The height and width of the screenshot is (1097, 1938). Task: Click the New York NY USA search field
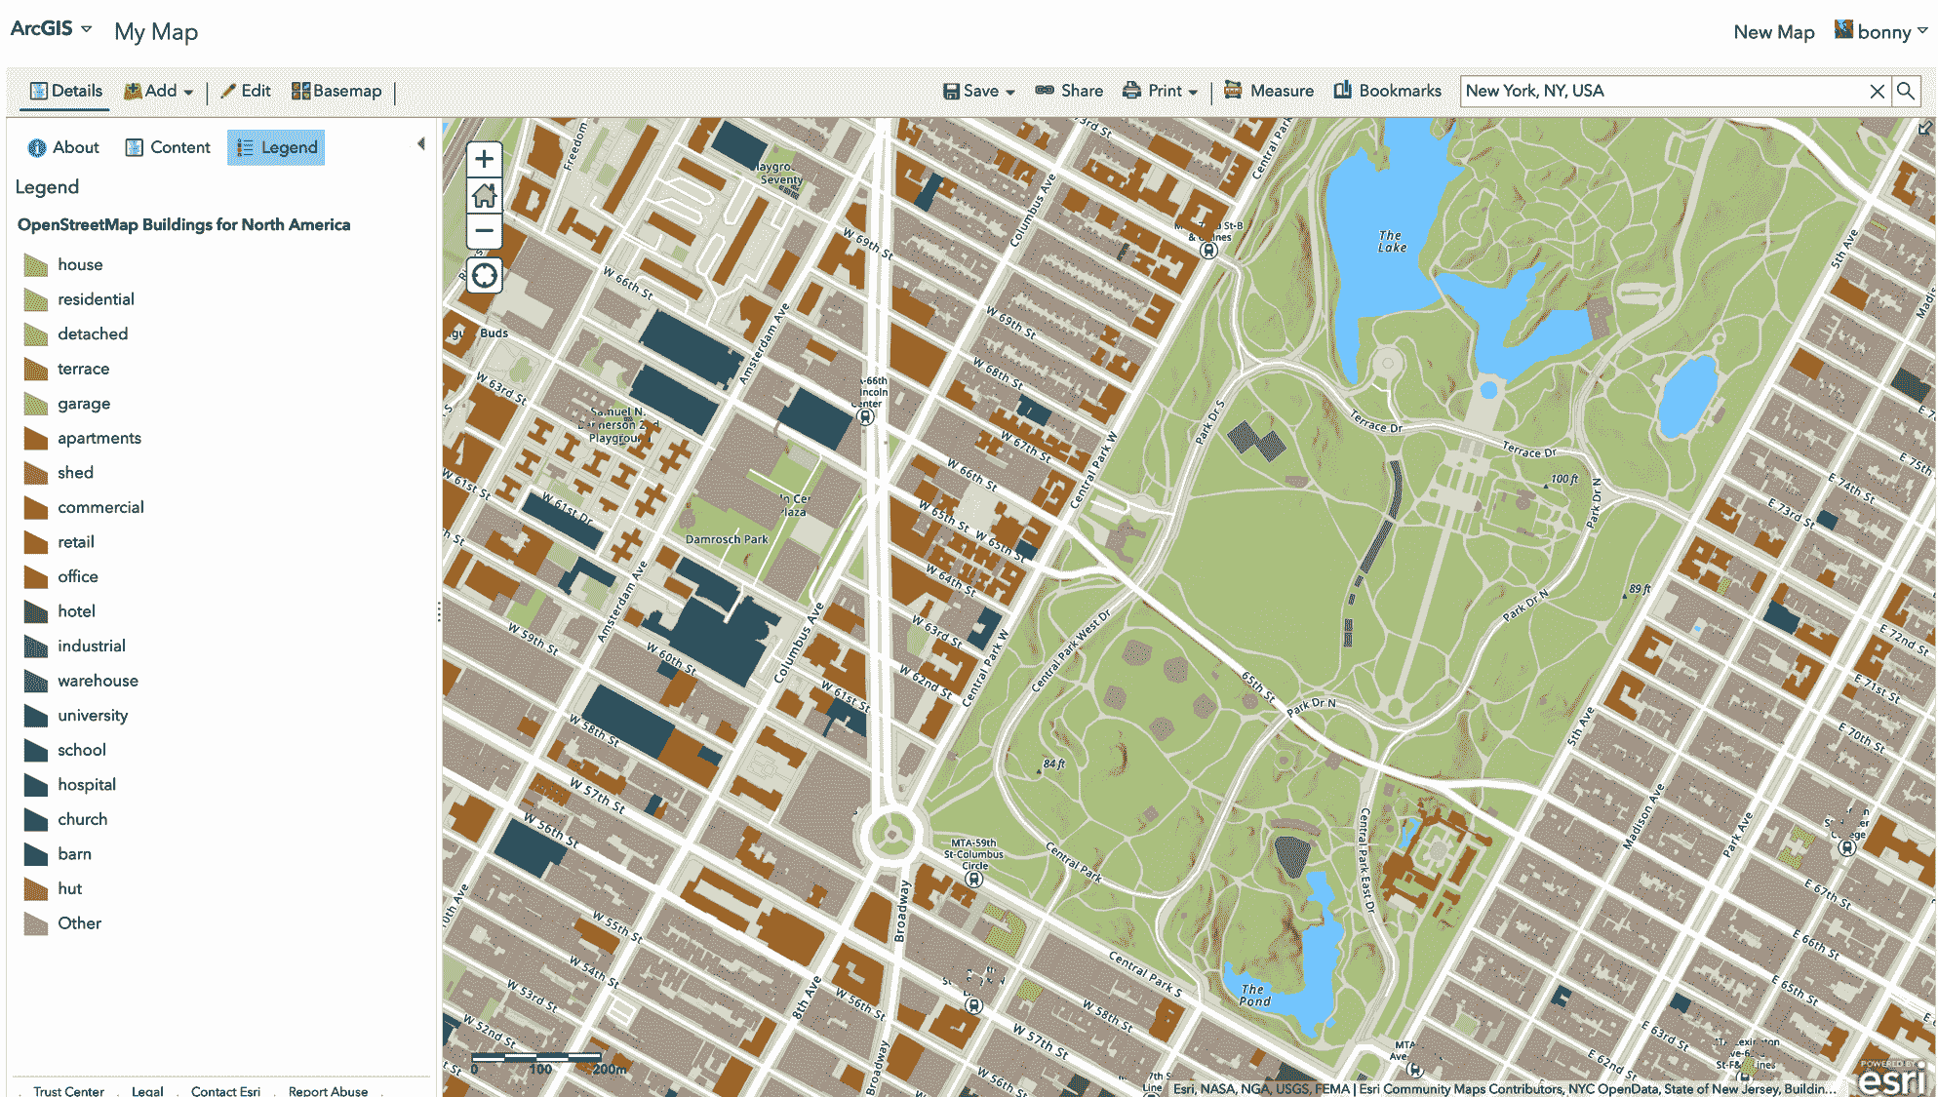click(1667, 91)
